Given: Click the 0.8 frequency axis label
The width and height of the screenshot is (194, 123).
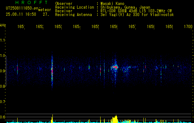Looking at the screenshot, I should (x=2, y=86).
